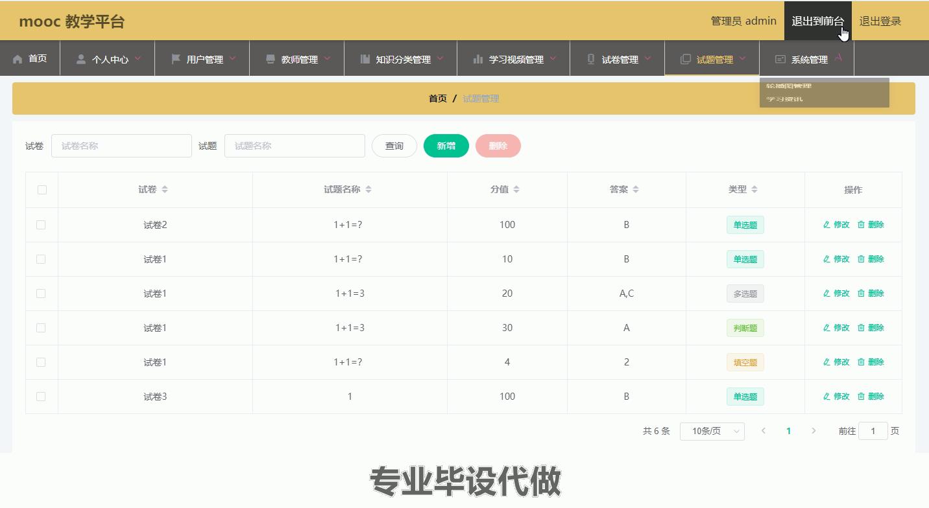Click the 查询 search button
The width and height of the screenshot is (929, 508).
point(394,146)
